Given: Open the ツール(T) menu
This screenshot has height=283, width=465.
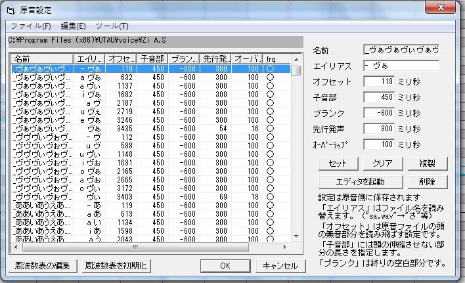Looking at the screenshot, I should pos(112,26).
